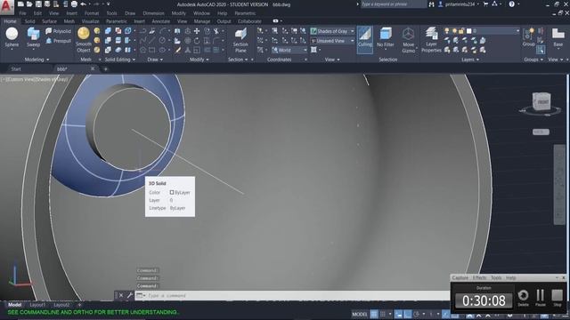Switch to the Solid ribbon tab
This screenshot has height=320, width=570.
click(29, 21)
